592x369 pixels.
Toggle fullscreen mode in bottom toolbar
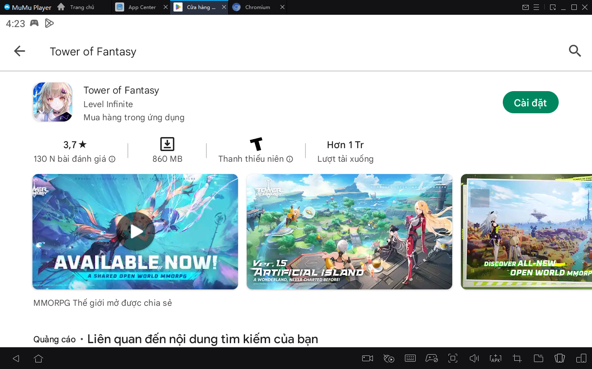click(x=453, y=358)
